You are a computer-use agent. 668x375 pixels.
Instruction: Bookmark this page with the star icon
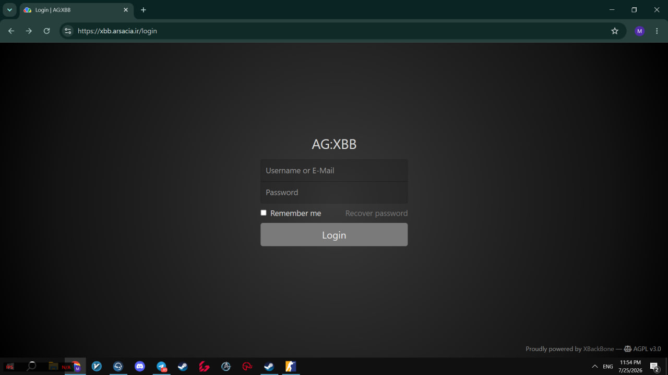click(x=615, y=31)
